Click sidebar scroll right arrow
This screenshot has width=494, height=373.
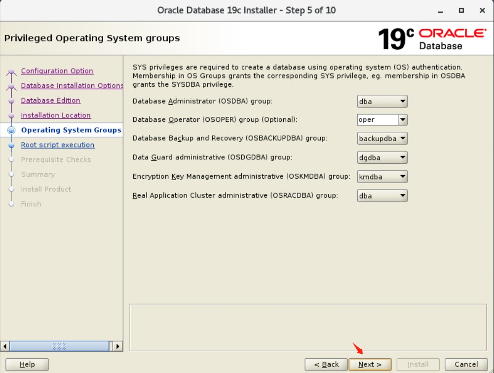[x=118, y=346]
